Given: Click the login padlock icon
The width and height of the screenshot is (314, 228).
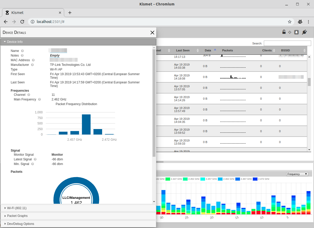Looking at the screenshot, I should tap(283, 32).
